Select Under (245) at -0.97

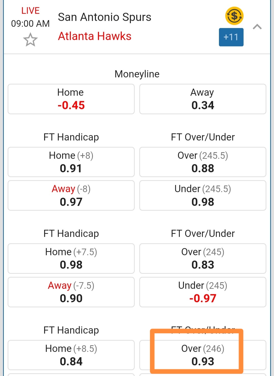click(202, 292)
